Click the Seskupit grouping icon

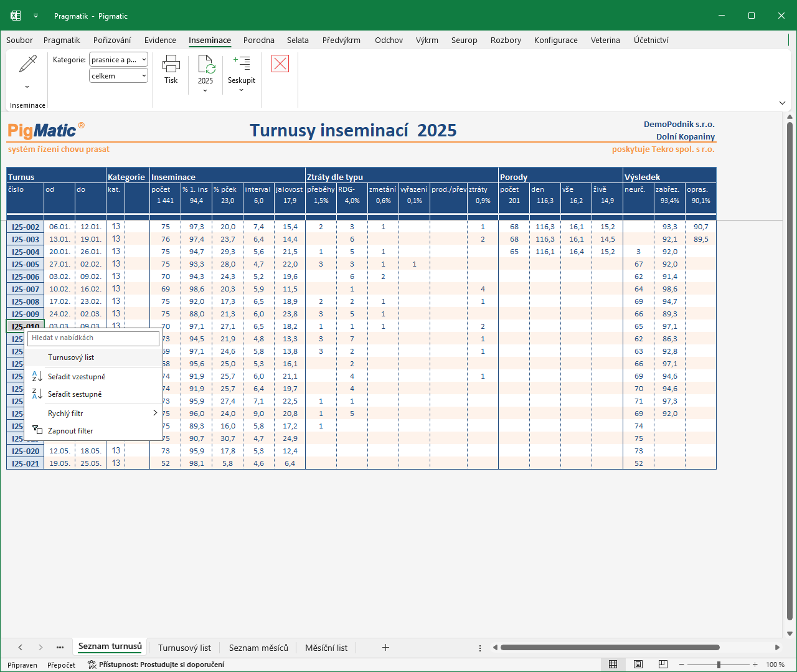point(242,63)
